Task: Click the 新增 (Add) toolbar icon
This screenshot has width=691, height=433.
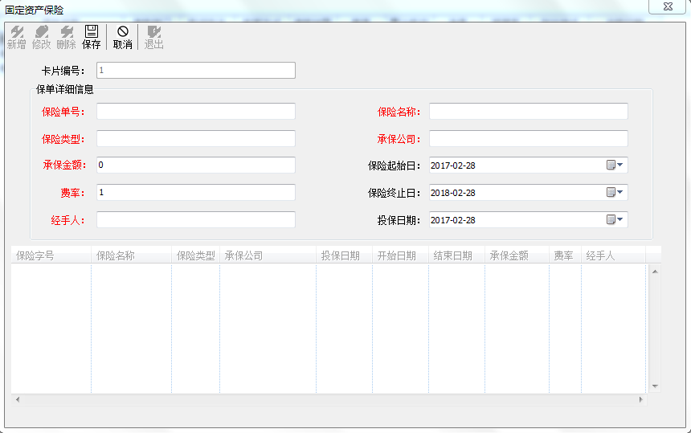Action: click(16, 37)
